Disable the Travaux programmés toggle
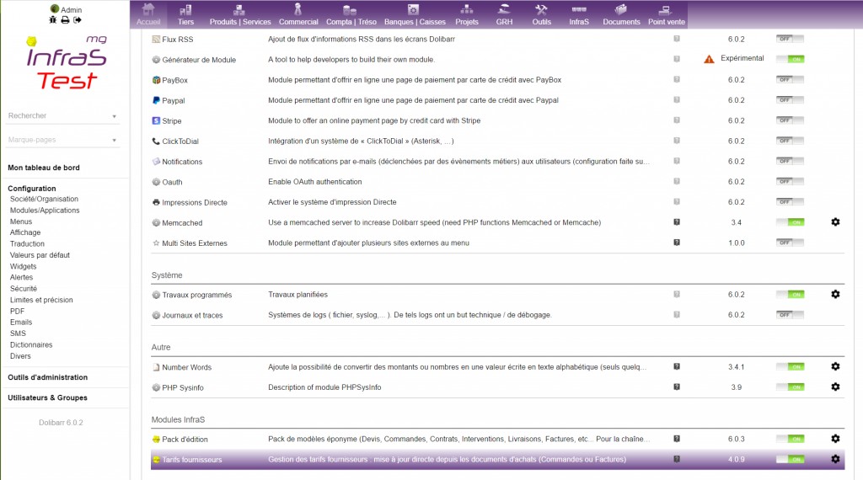 (790, 295)
